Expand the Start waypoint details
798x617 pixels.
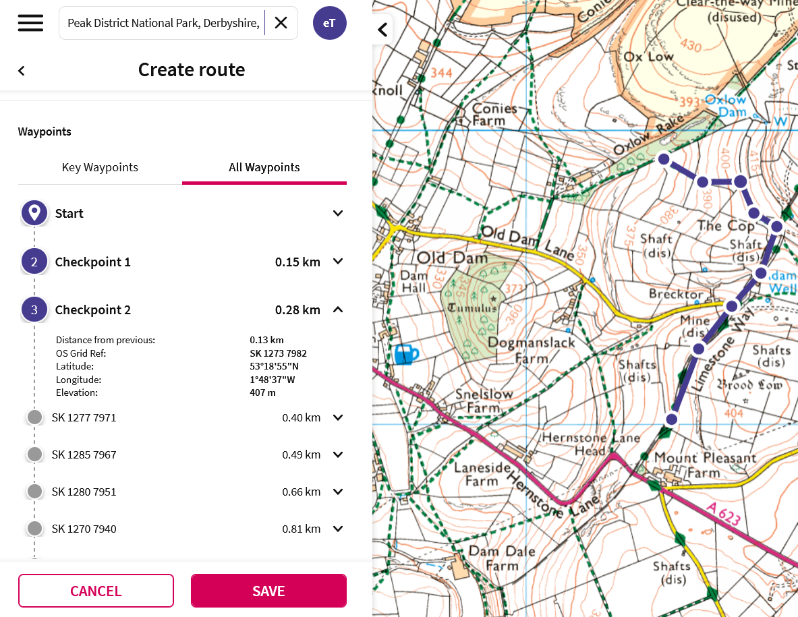coord(337,212)
